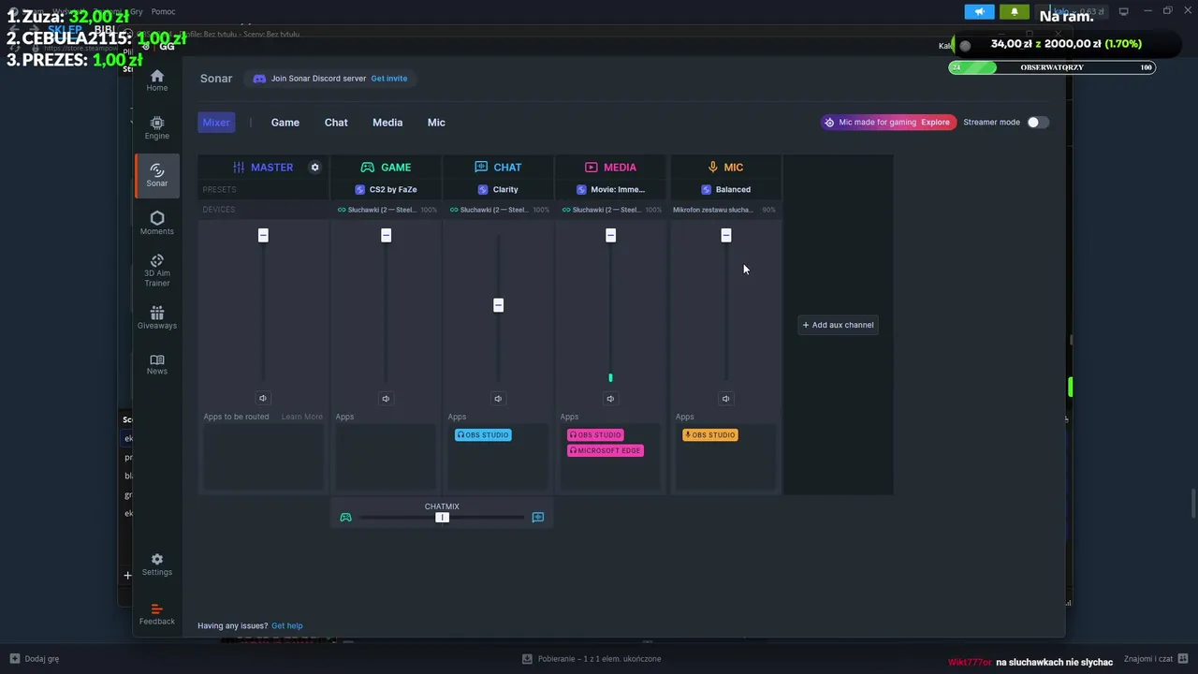The height and width of the screenshot is (674, 1198).
Task: Open the Pomoc menu in background window
Action: [163, 11]
